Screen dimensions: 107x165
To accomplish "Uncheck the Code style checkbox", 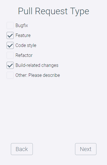I will 10,45.
